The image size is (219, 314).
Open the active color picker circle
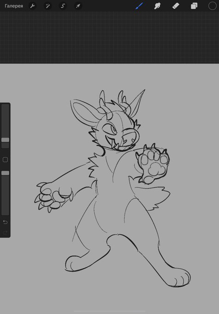coord(212,6)
